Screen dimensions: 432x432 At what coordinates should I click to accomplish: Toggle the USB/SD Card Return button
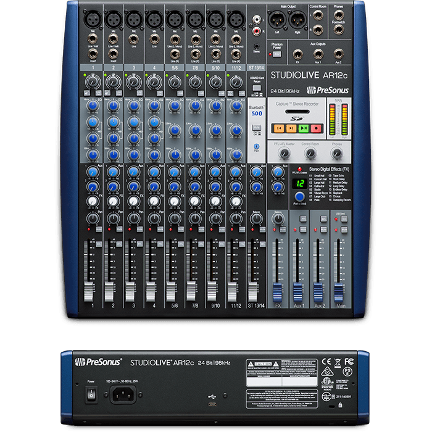tap(257, 88)
